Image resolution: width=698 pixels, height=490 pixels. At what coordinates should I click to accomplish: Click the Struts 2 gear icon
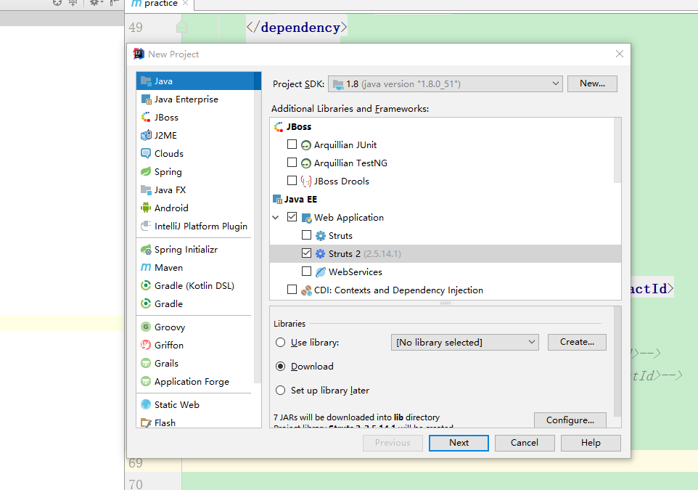321,254
